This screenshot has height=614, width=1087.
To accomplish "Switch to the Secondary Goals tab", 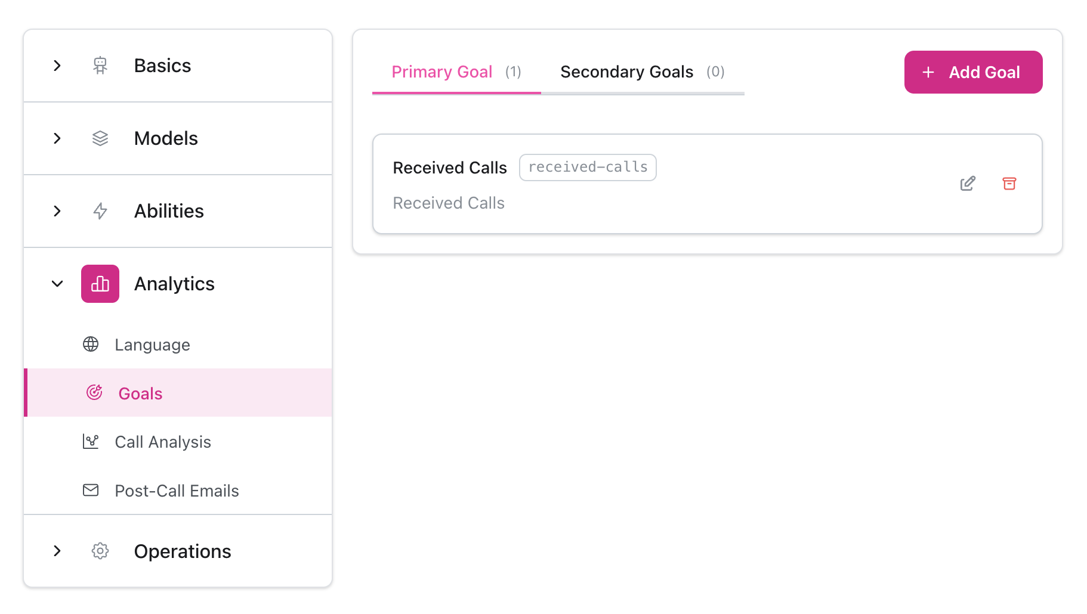I will pos(626,72).
